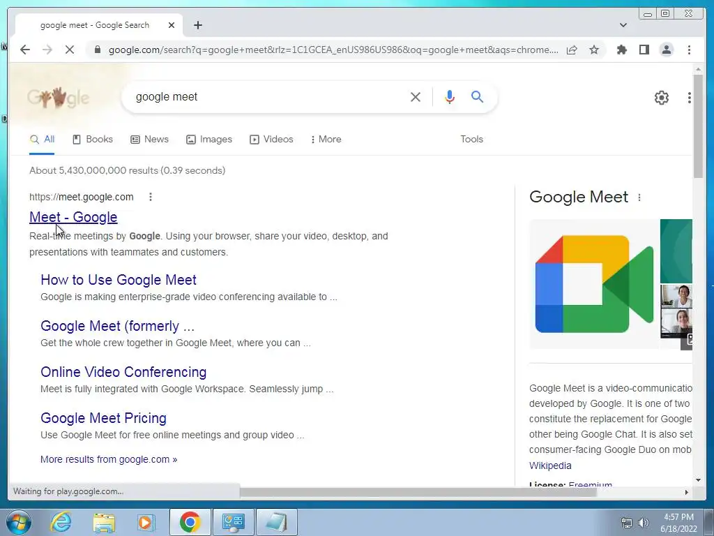View site info via the lock icon

point(97,50)
